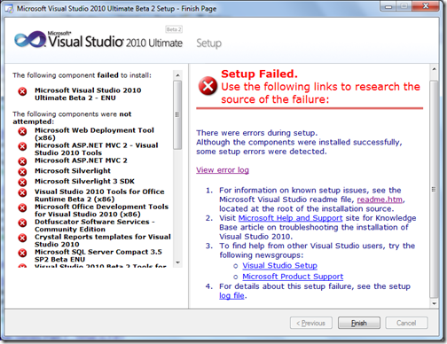Click the Visual Studio infinity logo
Screen dimensions: 447x344
pos(30,40)
